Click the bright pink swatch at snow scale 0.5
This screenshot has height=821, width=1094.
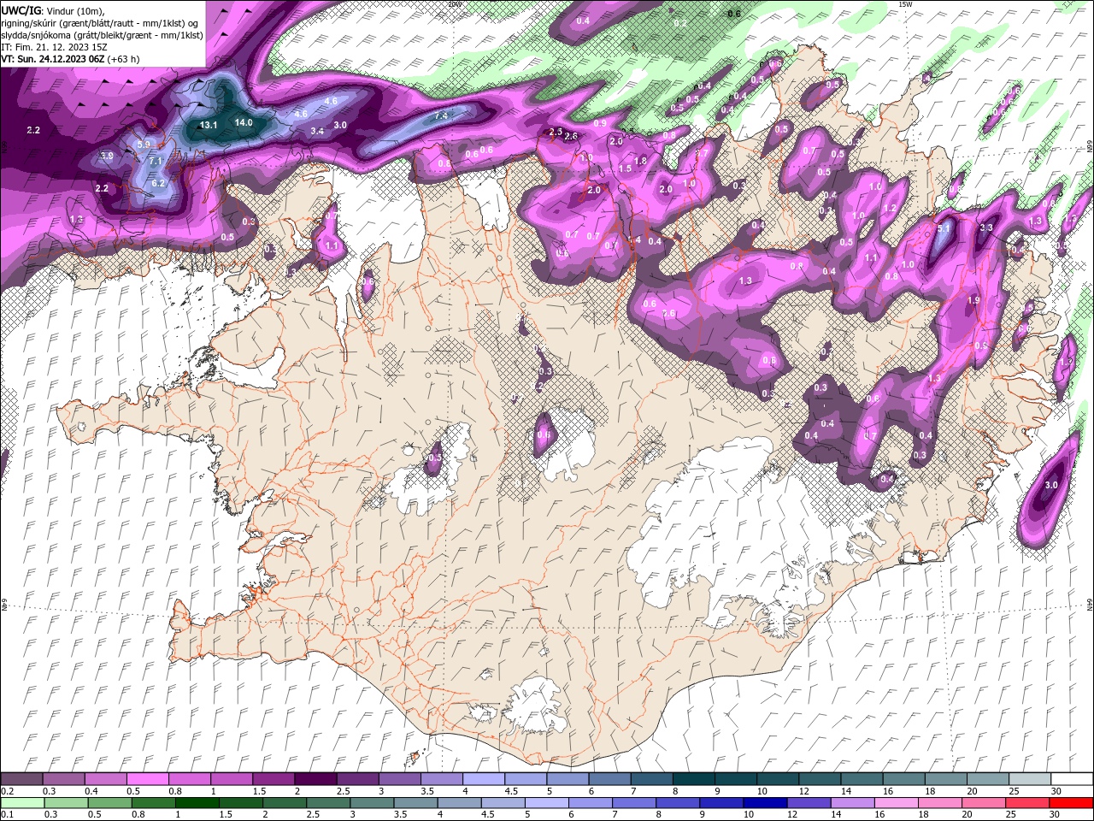[x=147, y=779]
